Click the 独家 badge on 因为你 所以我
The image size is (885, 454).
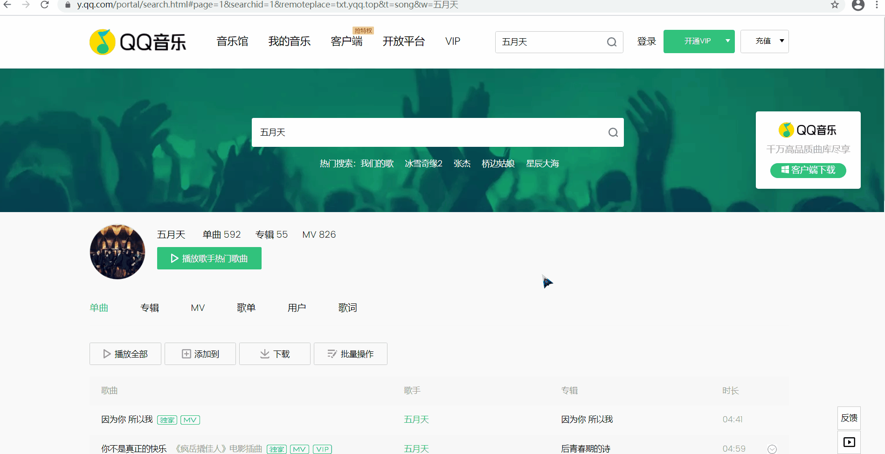(x=167, y=420)
